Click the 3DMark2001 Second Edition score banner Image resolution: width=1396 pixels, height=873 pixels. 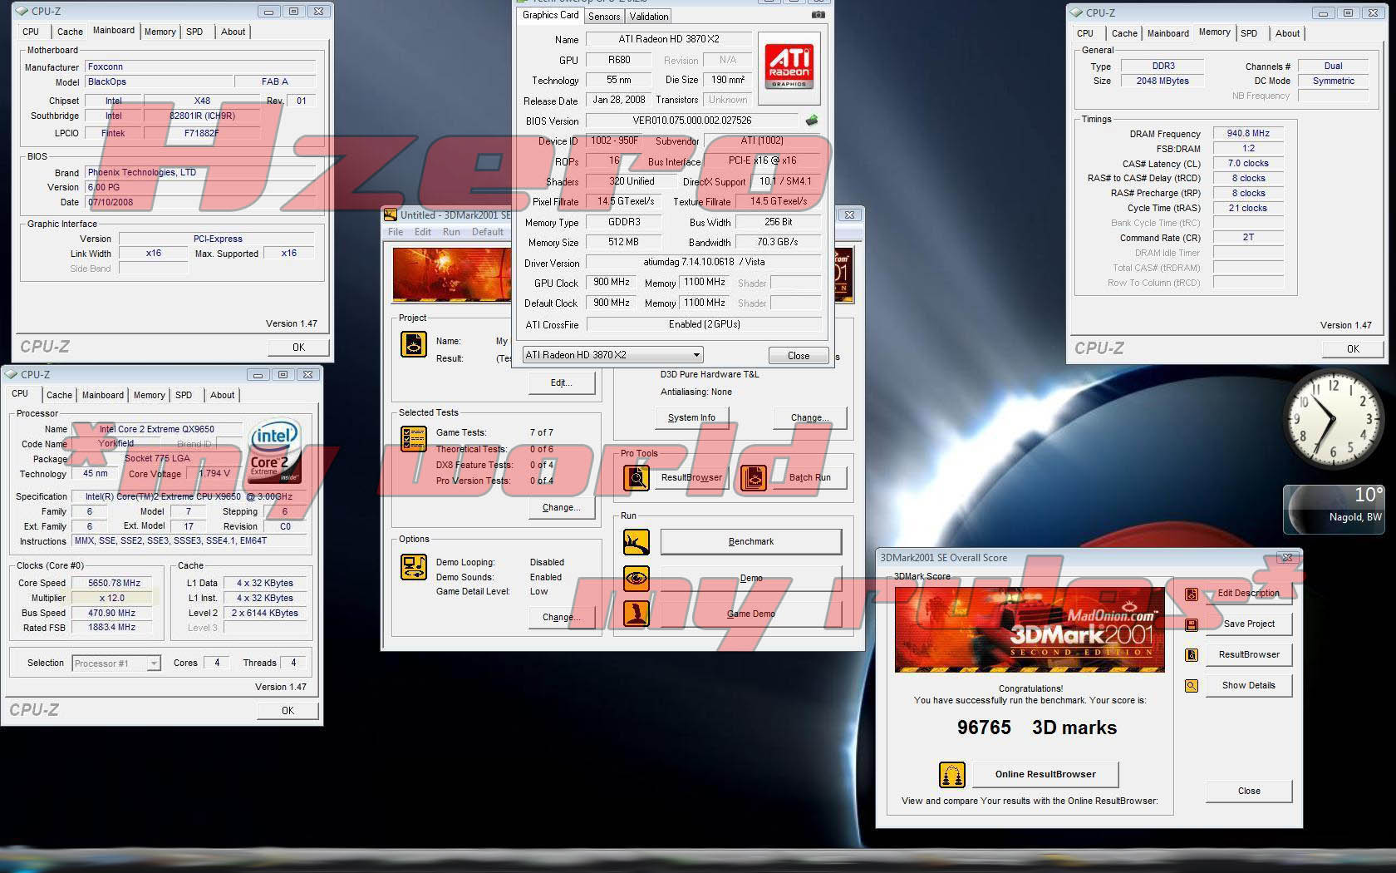pyautogui.click(x=1030, y=631)
